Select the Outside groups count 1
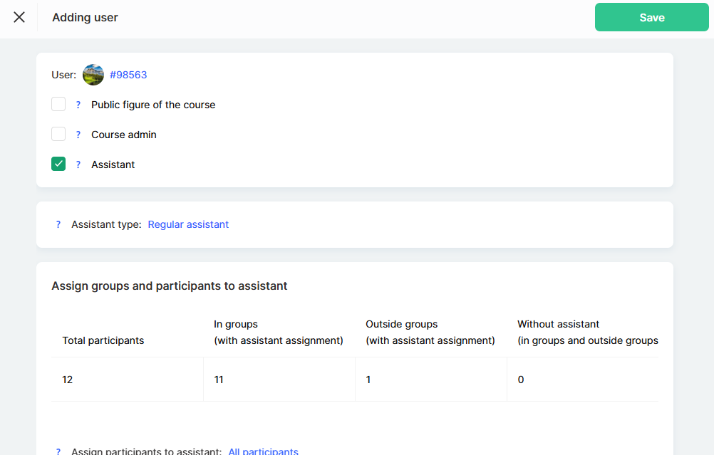Screen dimensions: 714x455 coord(368,380)
